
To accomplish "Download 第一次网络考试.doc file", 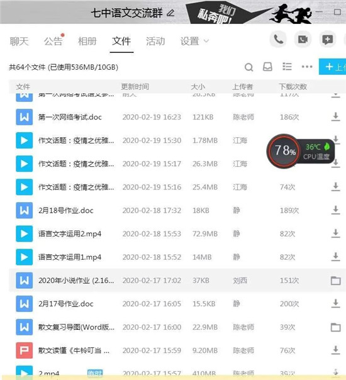I will click(x=335, y=117).
